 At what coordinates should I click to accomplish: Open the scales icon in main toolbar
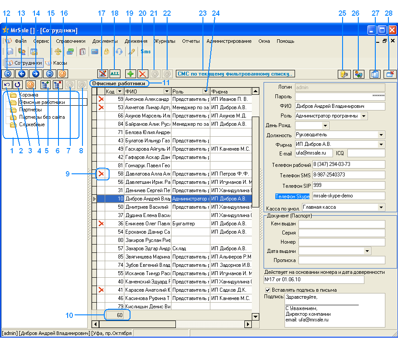click(58, 52)
